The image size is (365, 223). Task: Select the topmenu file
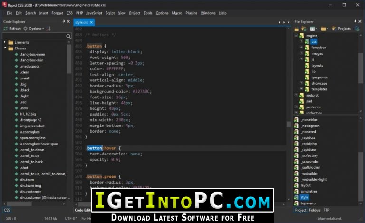[308, 204]
